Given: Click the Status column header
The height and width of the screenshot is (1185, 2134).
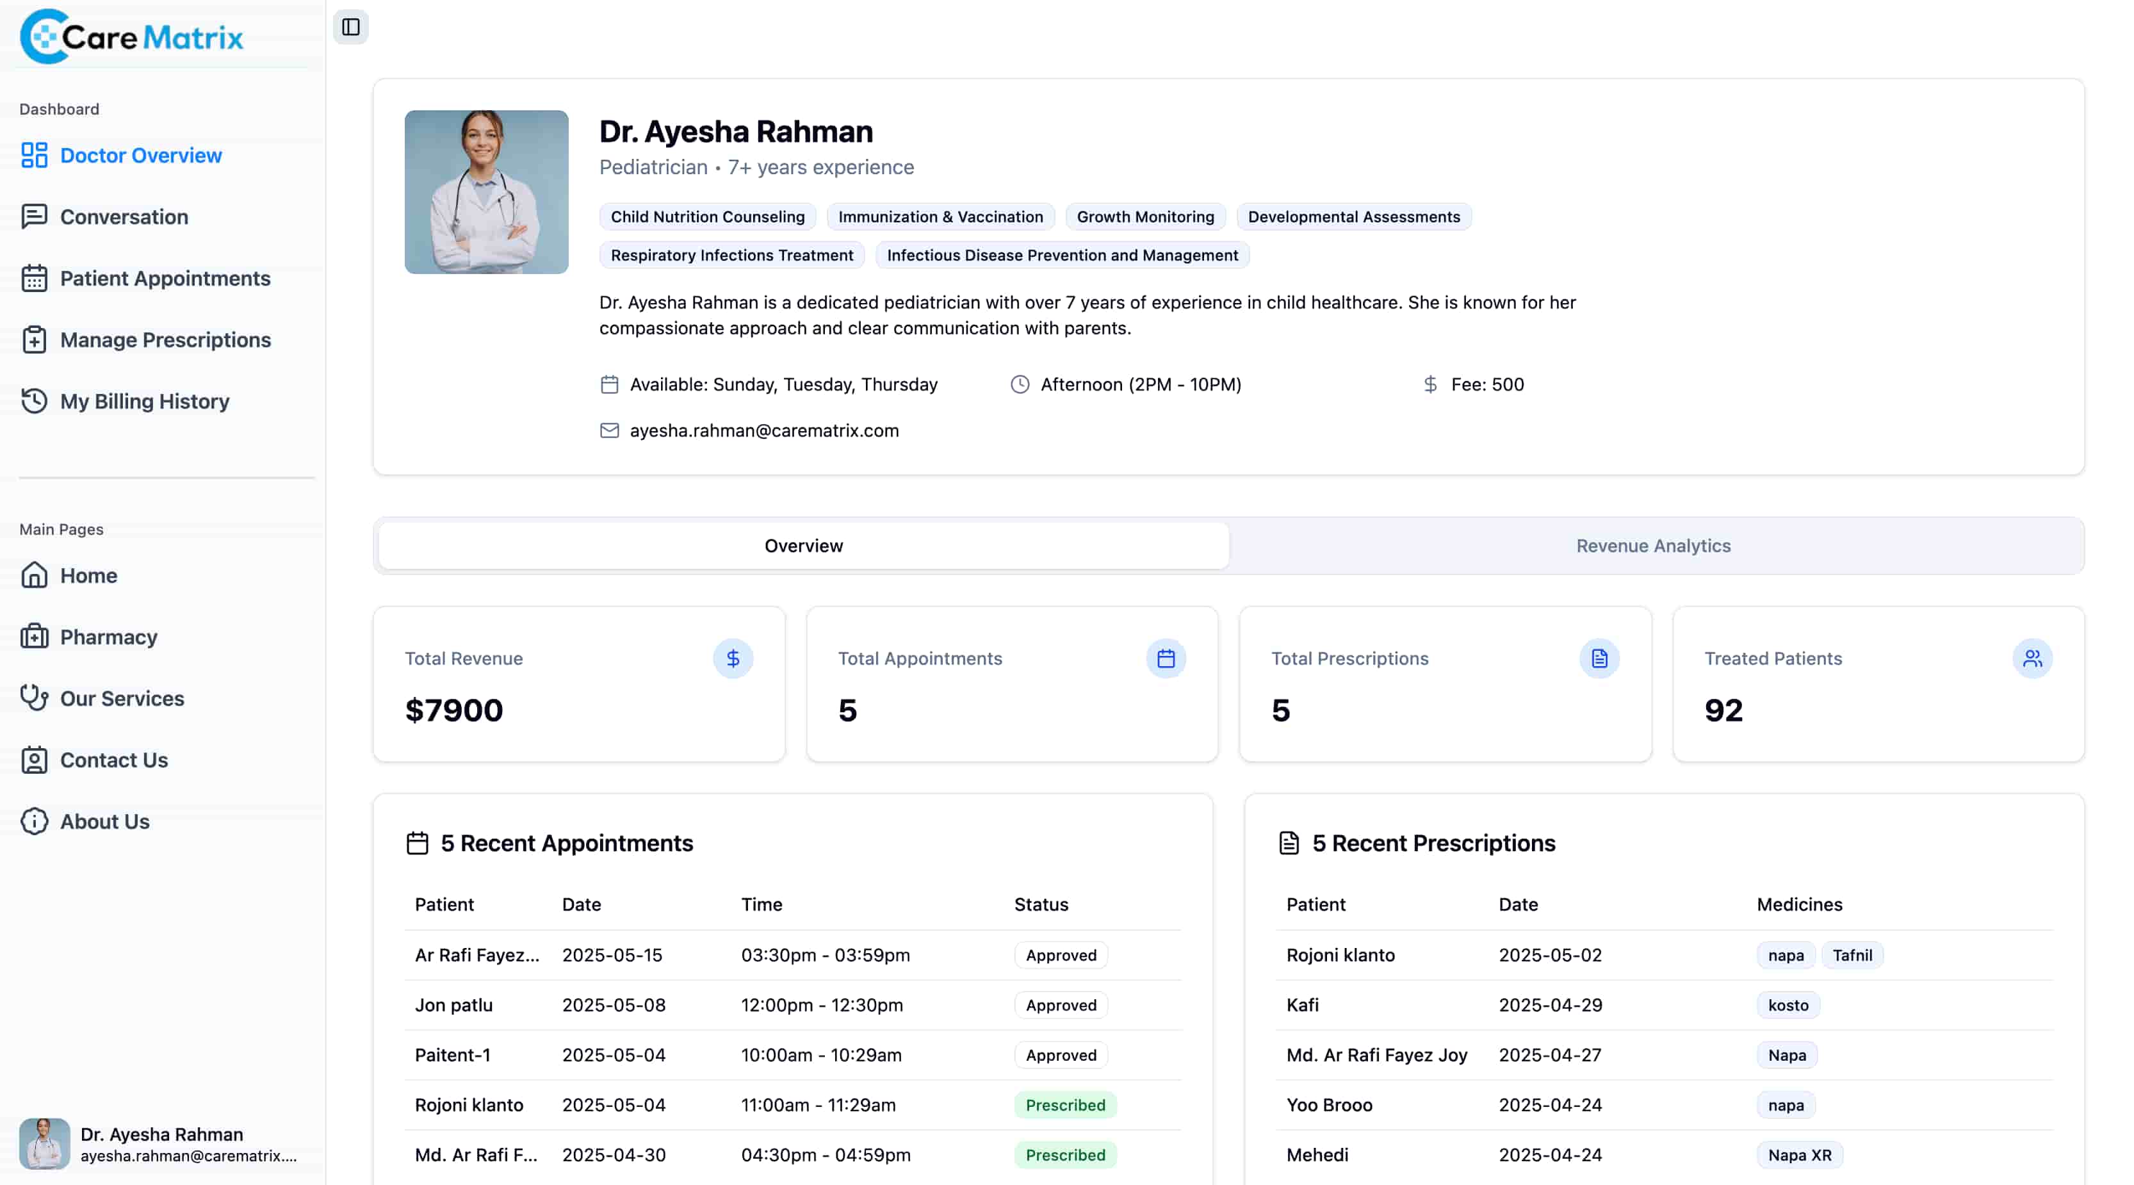Looking at the screenshot, I should (x=1041, y=904).
